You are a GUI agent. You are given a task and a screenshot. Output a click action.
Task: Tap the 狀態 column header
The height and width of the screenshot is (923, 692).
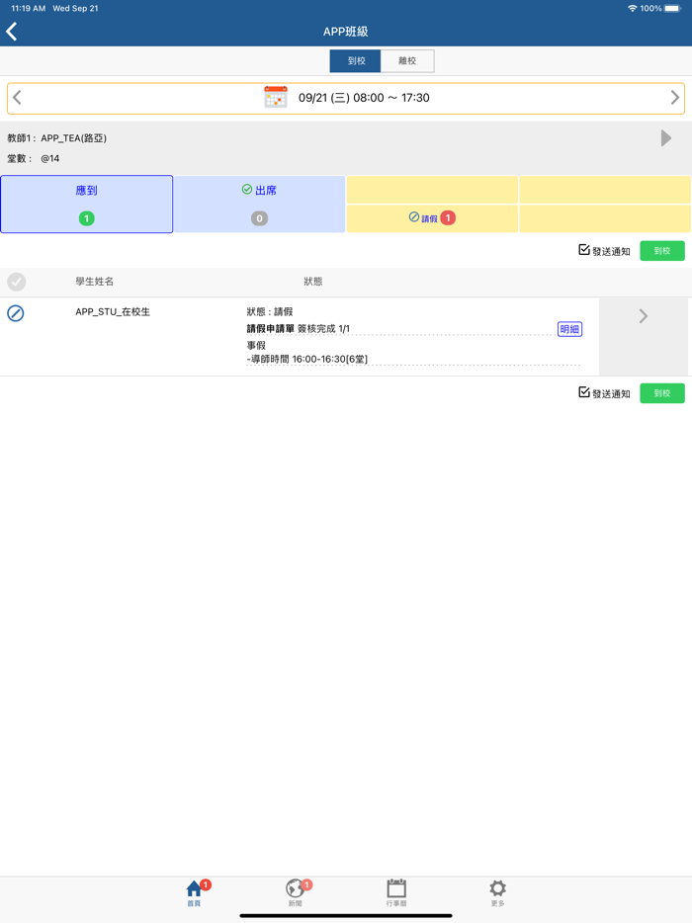tap(312, 282)
